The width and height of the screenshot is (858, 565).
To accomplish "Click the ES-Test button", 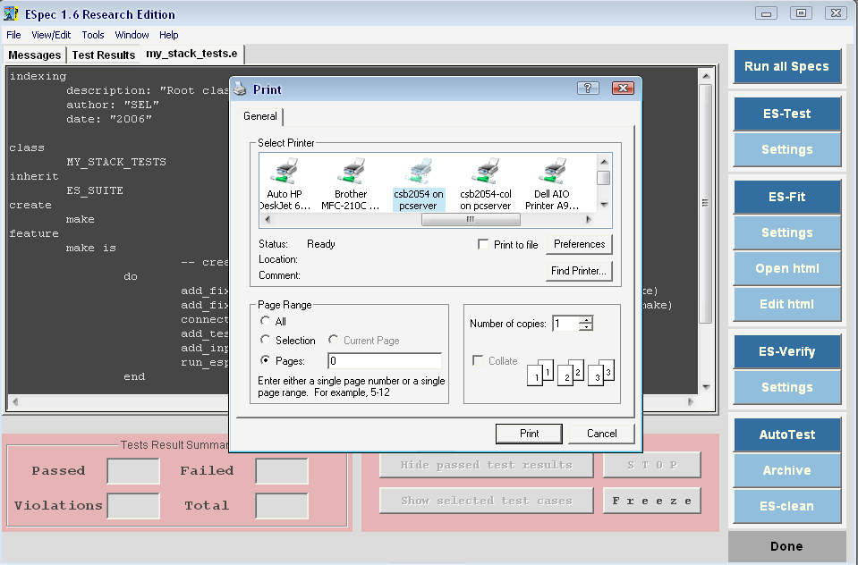I will tap(786, 114).
